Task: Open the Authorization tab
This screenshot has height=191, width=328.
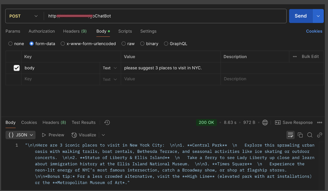Action: point(42,31)
